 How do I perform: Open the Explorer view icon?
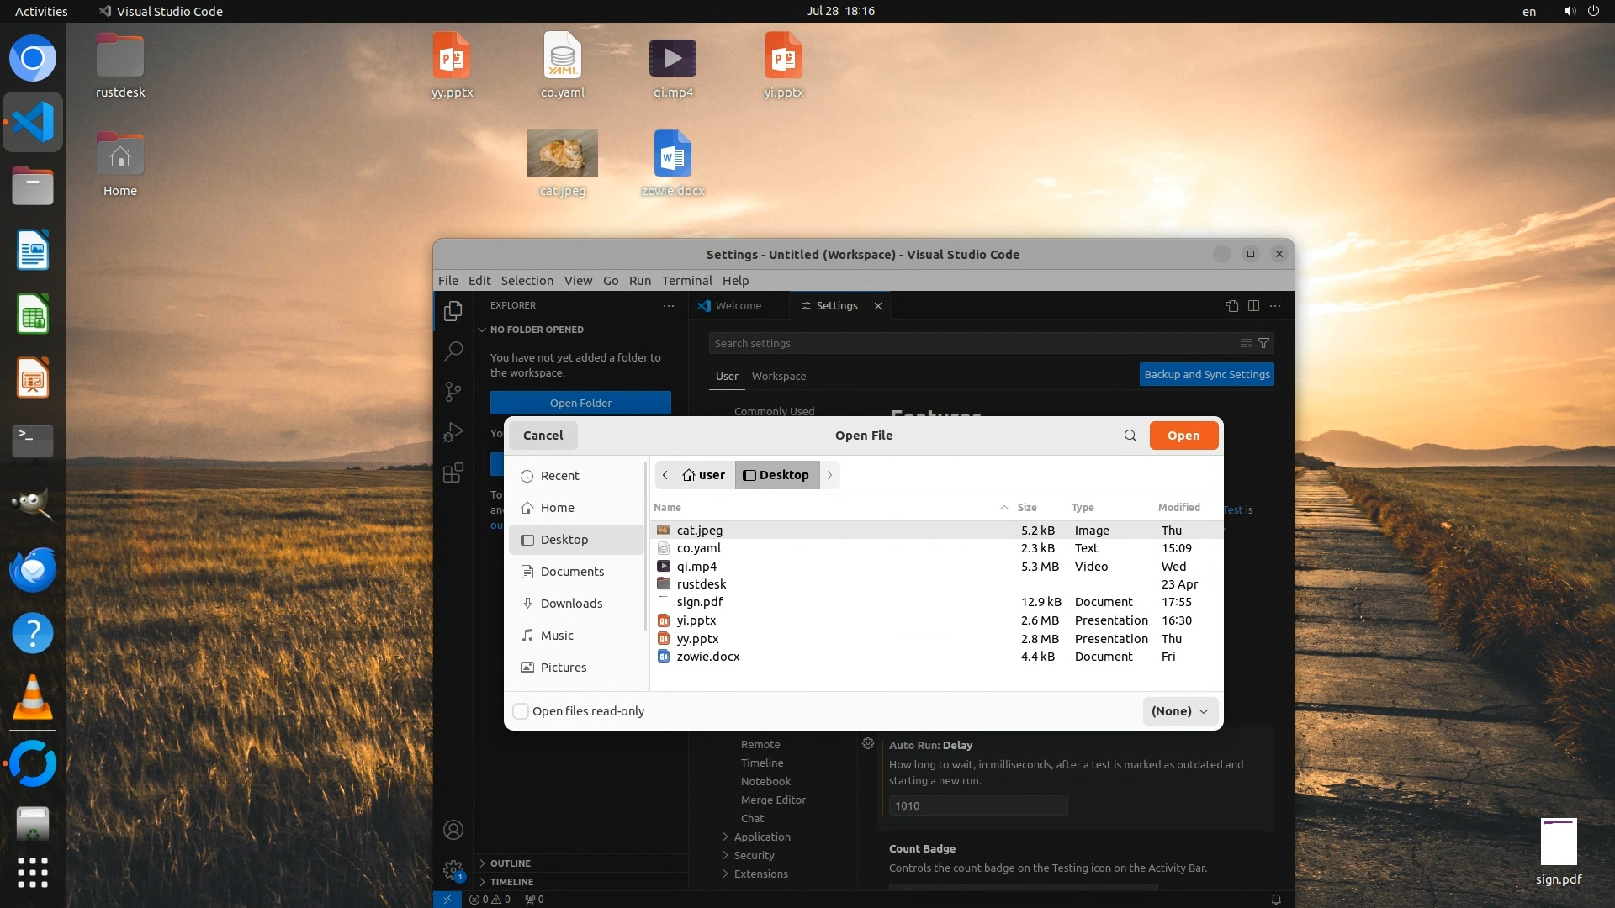(x=453, y=311)
